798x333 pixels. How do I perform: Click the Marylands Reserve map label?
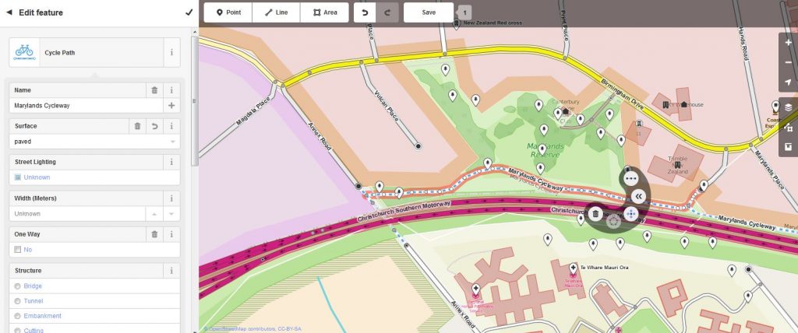click(x=546, y=150)
